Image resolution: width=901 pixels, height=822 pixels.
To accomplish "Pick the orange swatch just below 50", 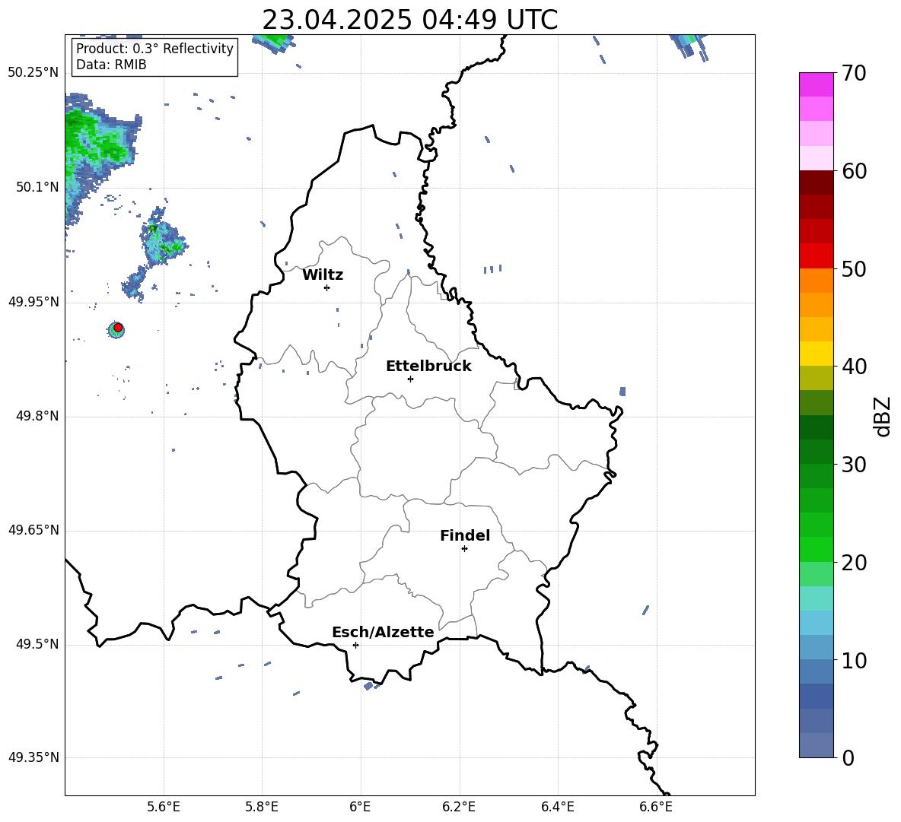I will [x=816, y=281].
